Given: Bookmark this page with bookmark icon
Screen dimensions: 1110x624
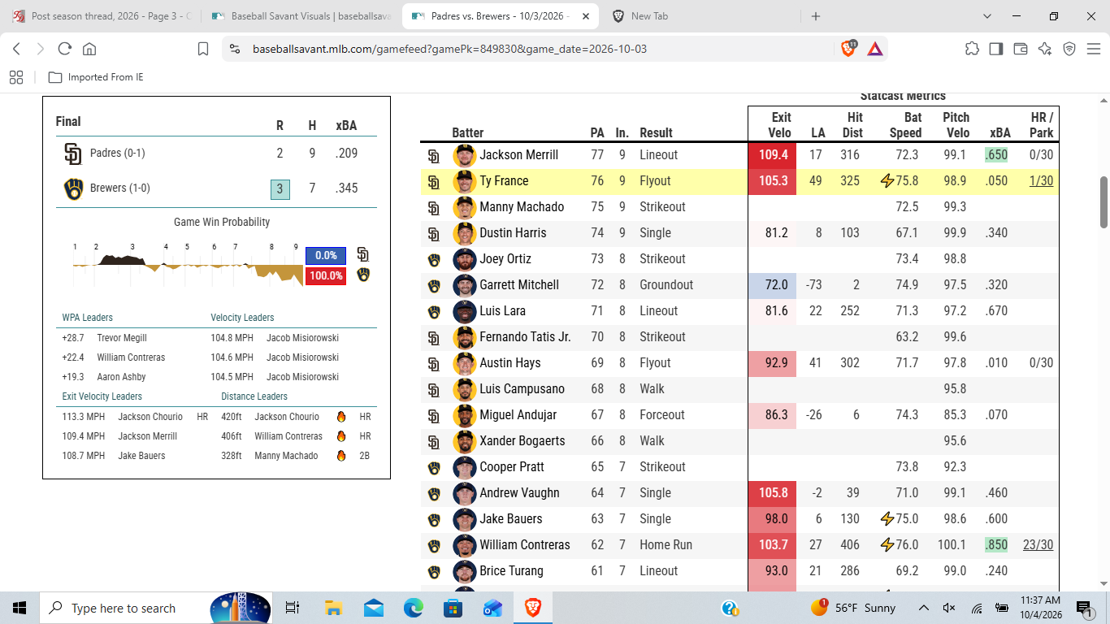Looking at the screenshot, I should (x=203, y=49).
